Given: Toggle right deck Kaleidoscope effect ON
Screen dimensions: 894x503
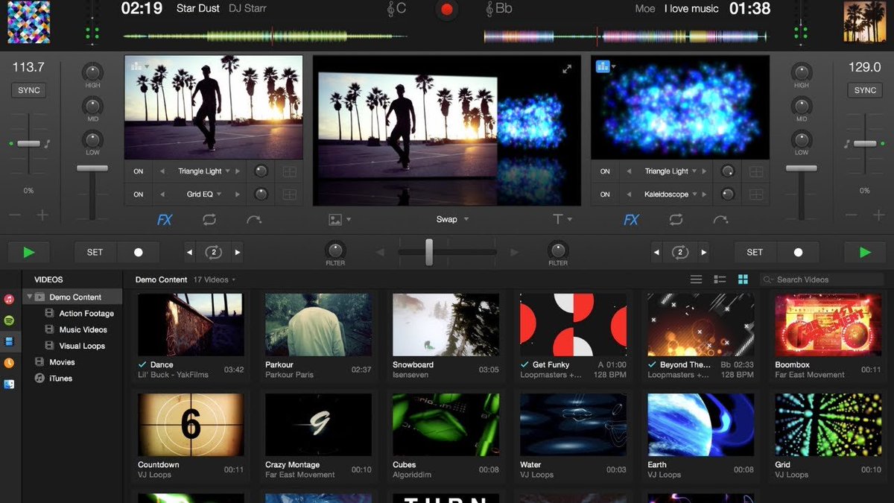Looking at the screenshot, I should (605, 194).
